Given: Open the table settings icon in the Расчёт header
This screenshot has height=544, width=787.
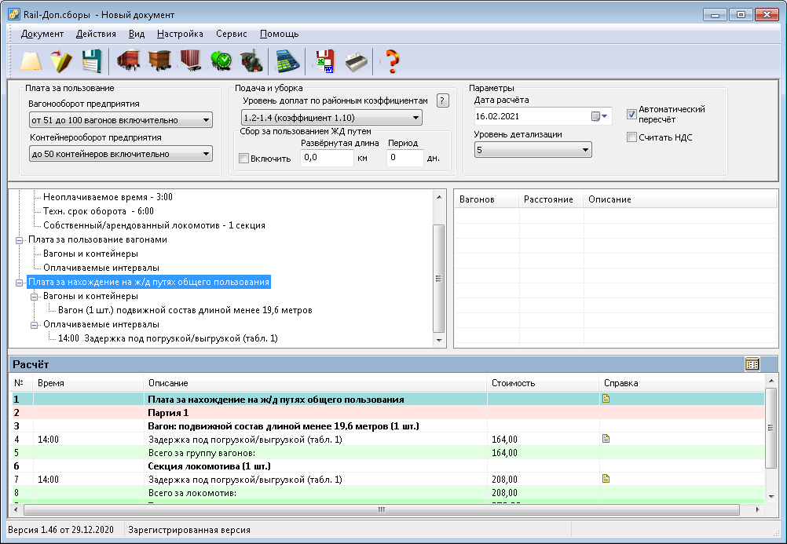Looking at the screenshot, I should pyautogui.click(x=752, y=363).
